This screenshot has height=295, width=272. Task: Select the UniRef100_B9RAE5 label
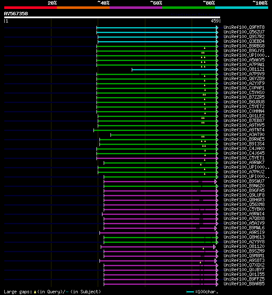(244, 139)
